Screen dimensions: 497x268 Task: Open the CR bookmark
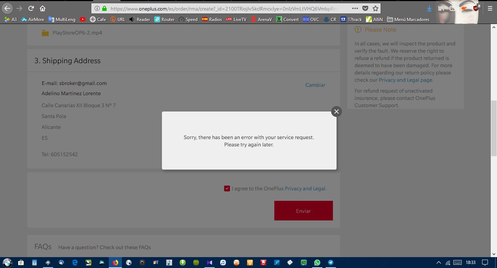click(x=330, y=19)
